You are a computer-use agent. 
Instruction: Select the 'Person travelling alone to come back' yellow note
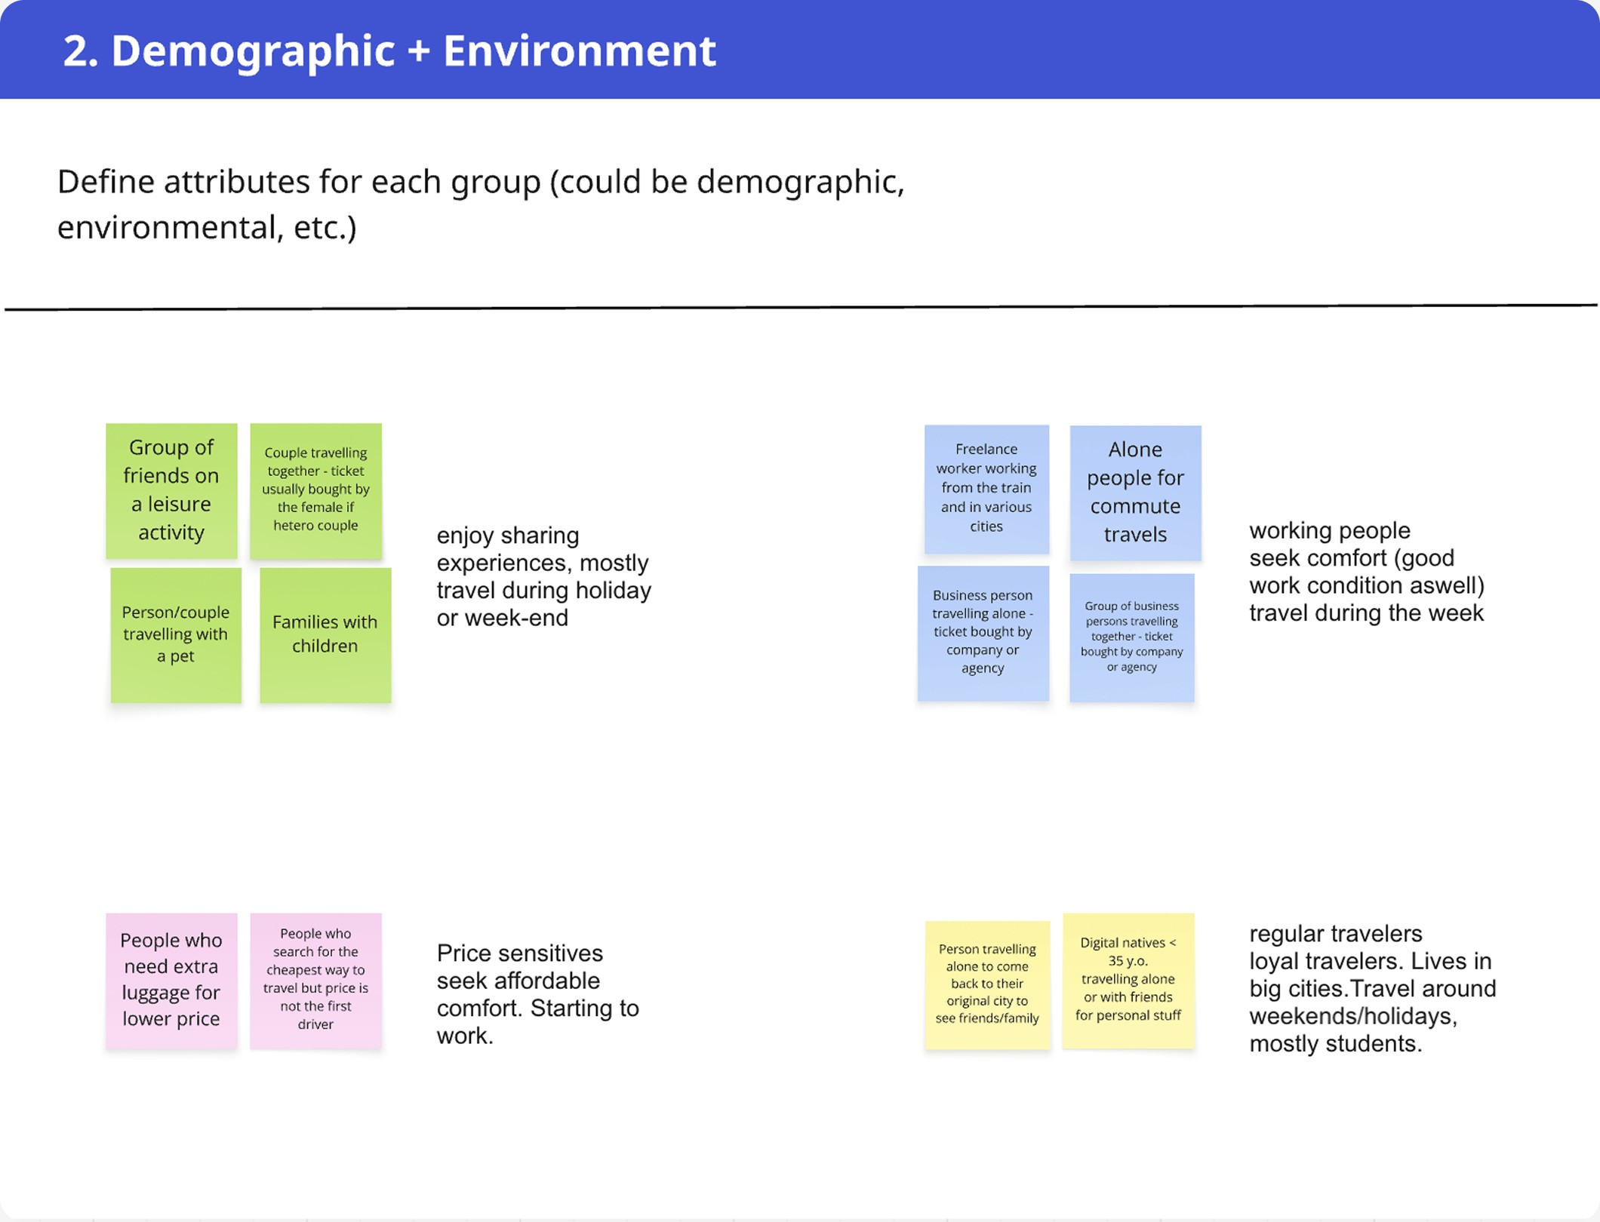click(x=987, y=984)
